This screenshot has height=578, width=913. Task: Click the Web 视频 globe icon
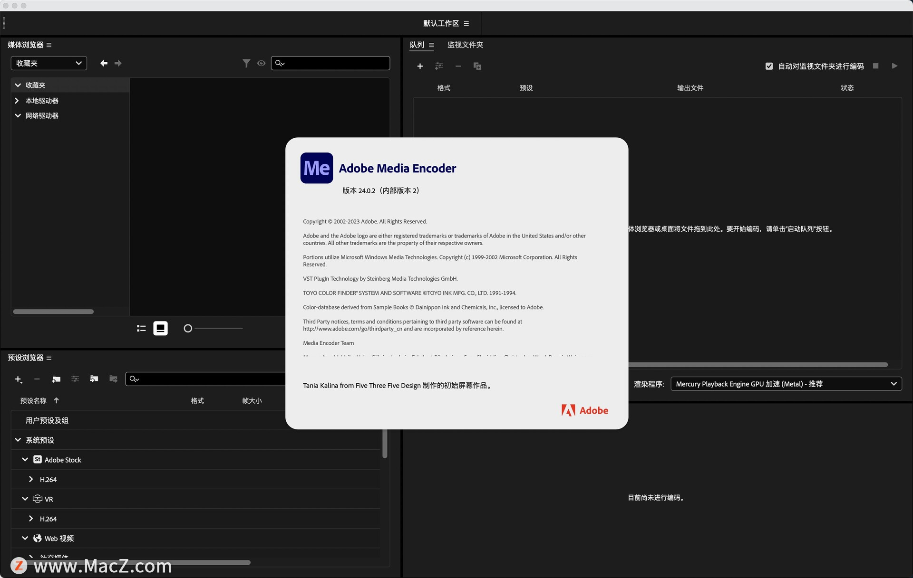pos(38,538)
